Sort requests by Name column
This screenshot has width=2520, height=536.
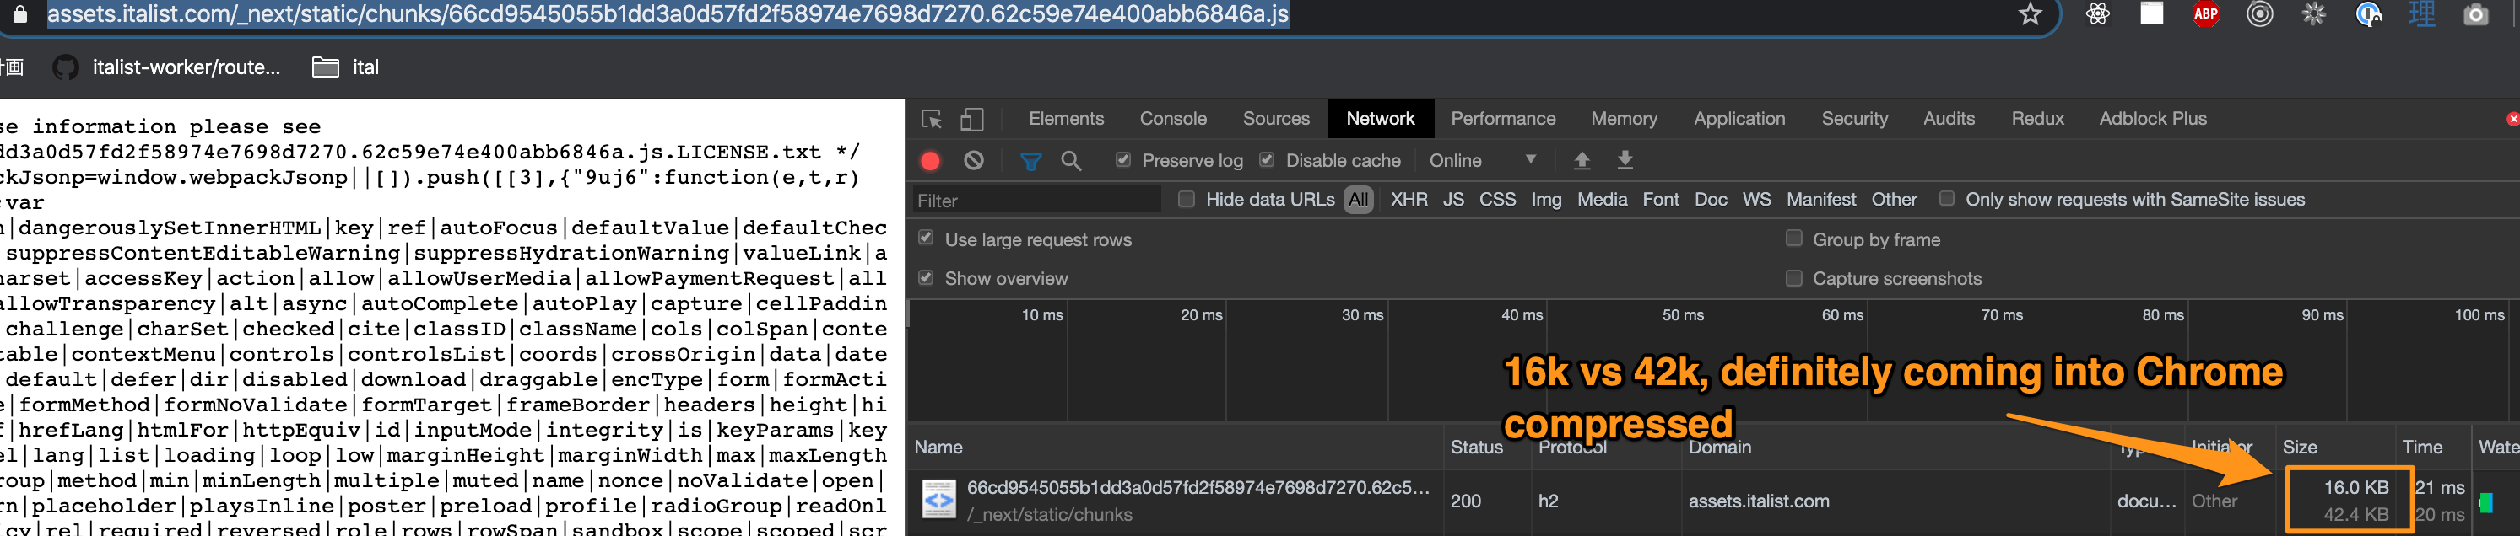click(1176, 448)
